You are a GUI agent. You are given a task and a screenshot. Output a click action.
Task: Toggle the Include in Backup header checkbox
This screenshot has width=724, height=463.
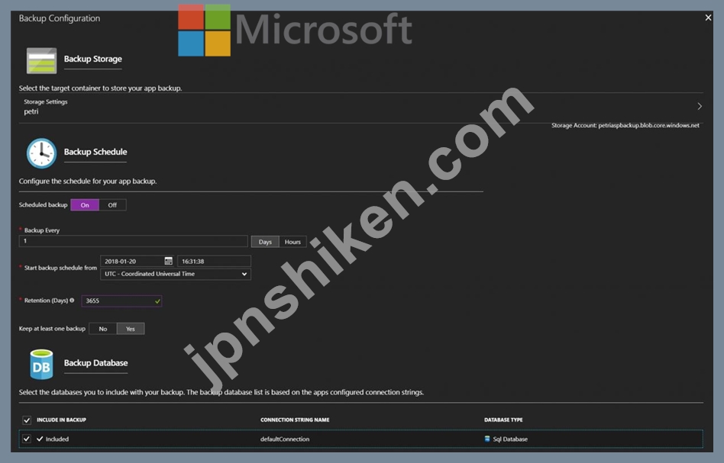27,420
